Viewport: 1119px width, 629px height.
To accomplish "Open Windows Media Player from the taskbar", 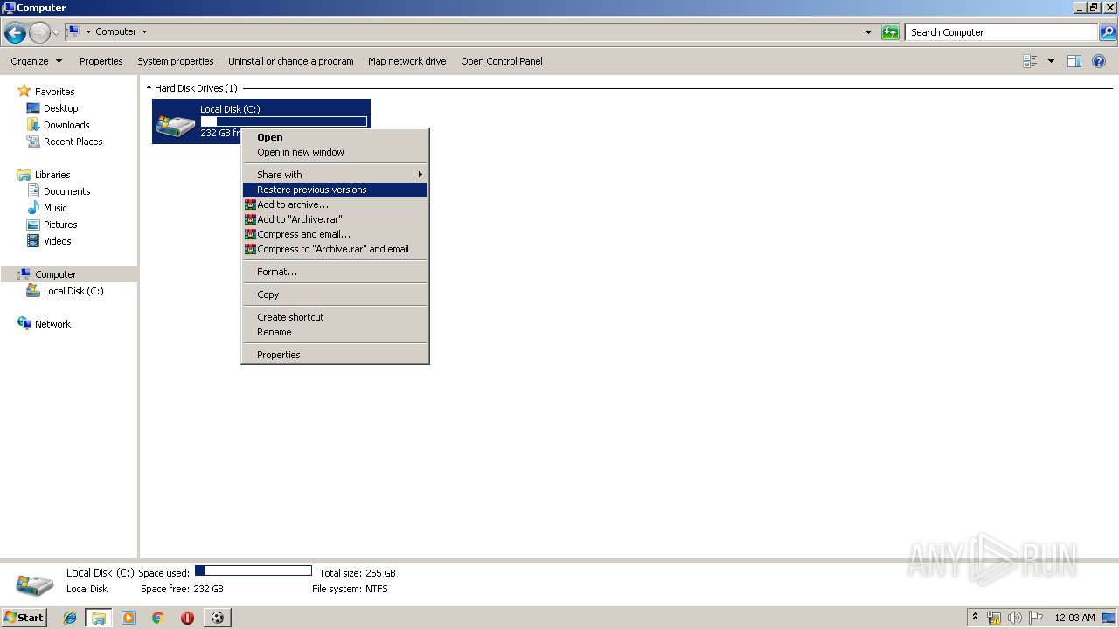I will pos(129,618).
